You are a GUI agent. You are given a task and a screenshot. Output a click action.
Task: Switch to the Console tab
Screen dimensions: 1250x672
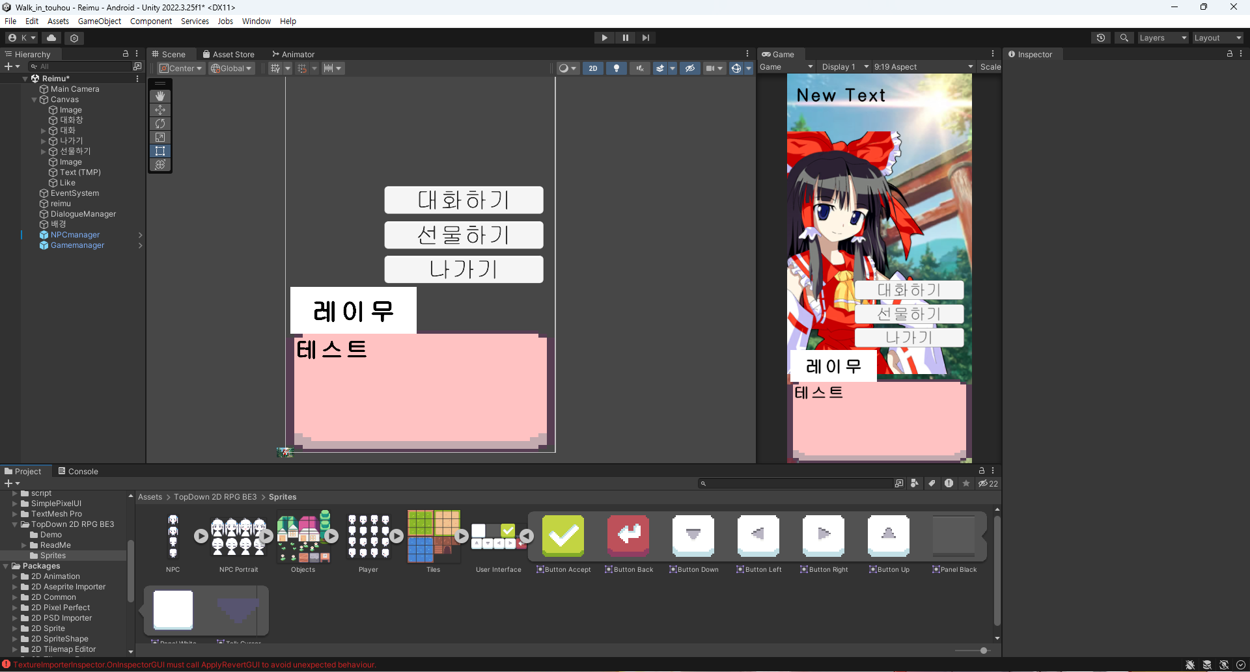click(77, 471)
